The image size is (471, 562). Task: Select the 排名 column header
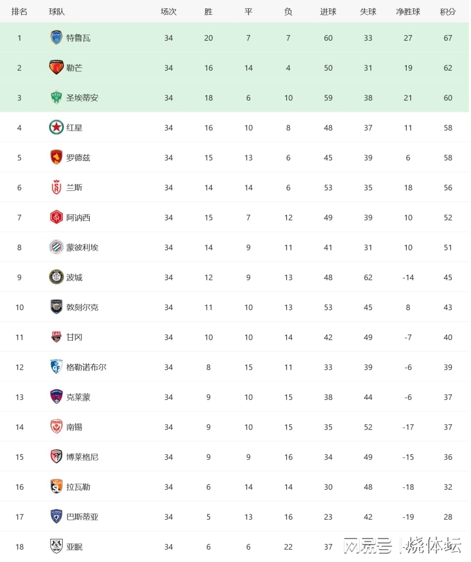pos(19,12)
